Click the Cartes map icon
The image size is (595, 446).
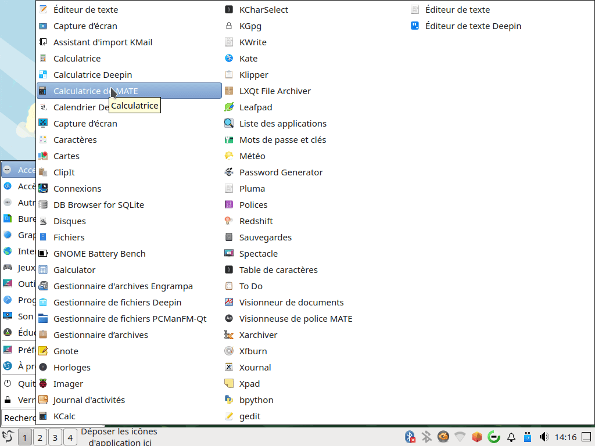(x=43, y=156)
